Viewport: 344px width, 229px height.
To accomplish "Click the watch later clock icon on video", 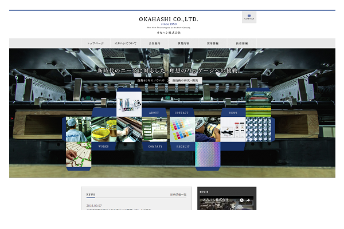I will [x=241, y=200].
